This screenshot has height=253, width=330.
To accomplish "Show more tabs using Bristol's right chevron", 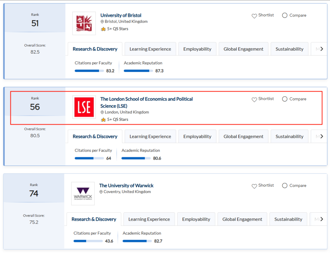I will pos(321,49).
